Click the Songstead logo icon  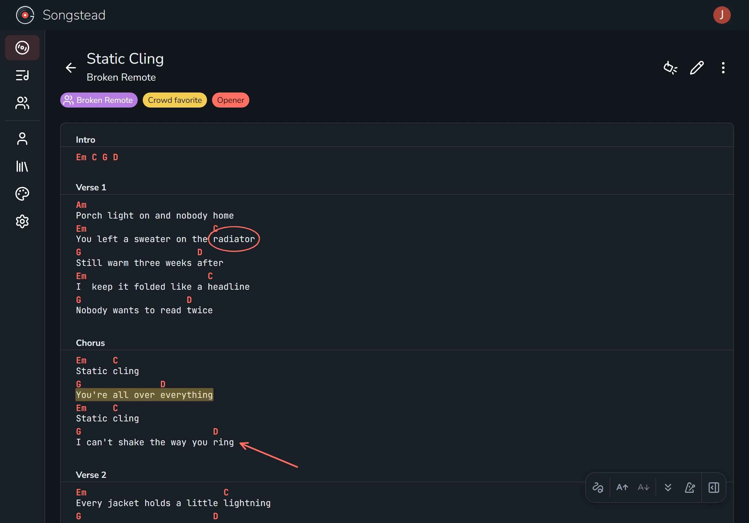tap(25, 15)
